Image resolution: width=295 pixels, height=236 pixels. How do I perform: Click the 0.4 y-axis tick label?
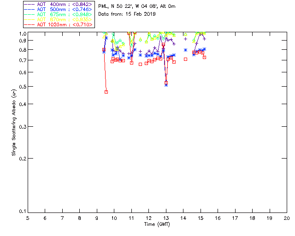[23, 104]
